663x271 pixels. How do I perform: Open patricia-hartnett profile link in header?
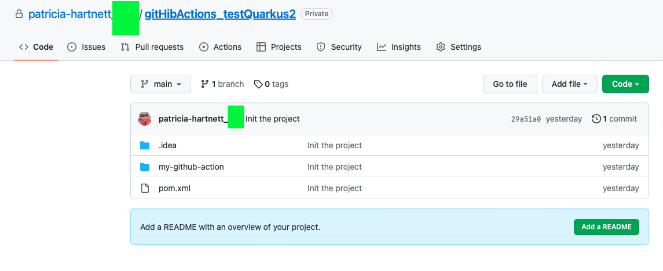point(69,14)
